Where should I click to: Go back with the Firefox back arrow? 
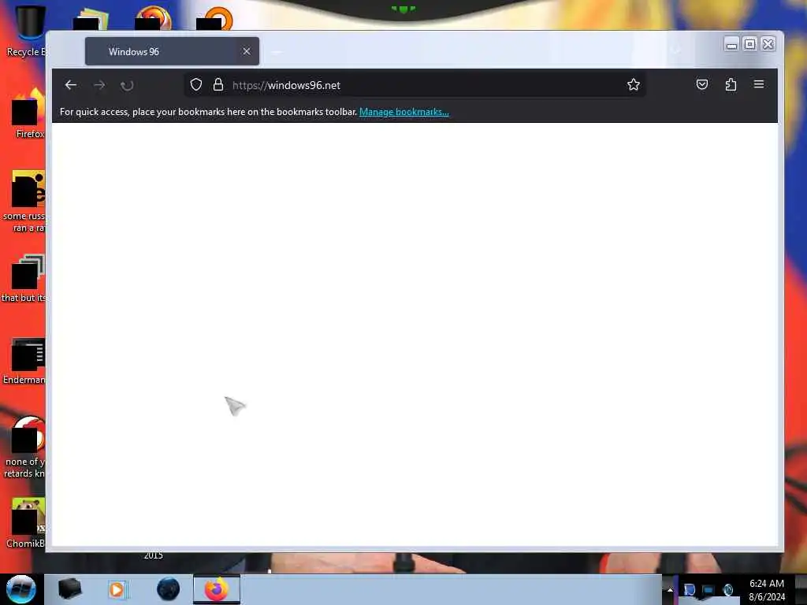70,85
